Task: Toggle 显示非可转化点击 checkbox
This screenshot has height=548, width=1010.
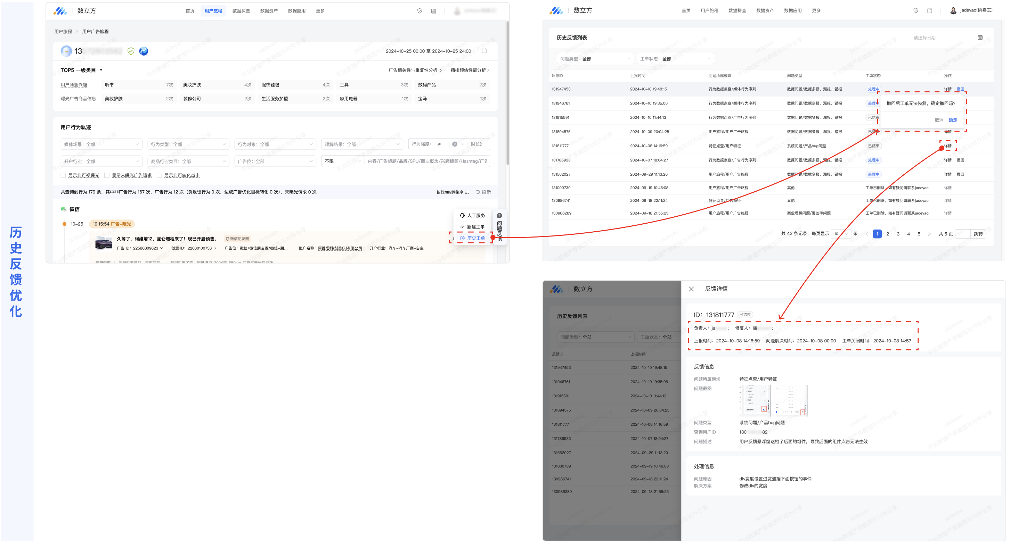Action: pyautogui.click(x=159, y=175)
